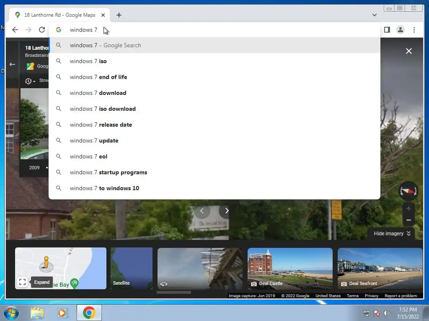This screenshot has width=429, height=321.
Task: Open Windows Explorer from the taskbar
Action: pos(37,313)
